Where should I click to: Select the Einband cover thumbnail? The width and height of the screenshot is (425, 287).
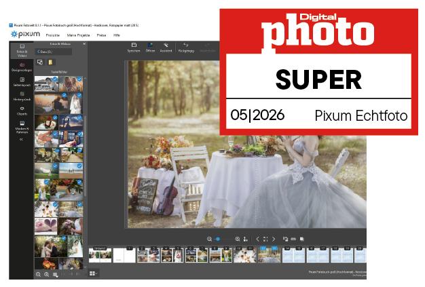click(100, 255)
